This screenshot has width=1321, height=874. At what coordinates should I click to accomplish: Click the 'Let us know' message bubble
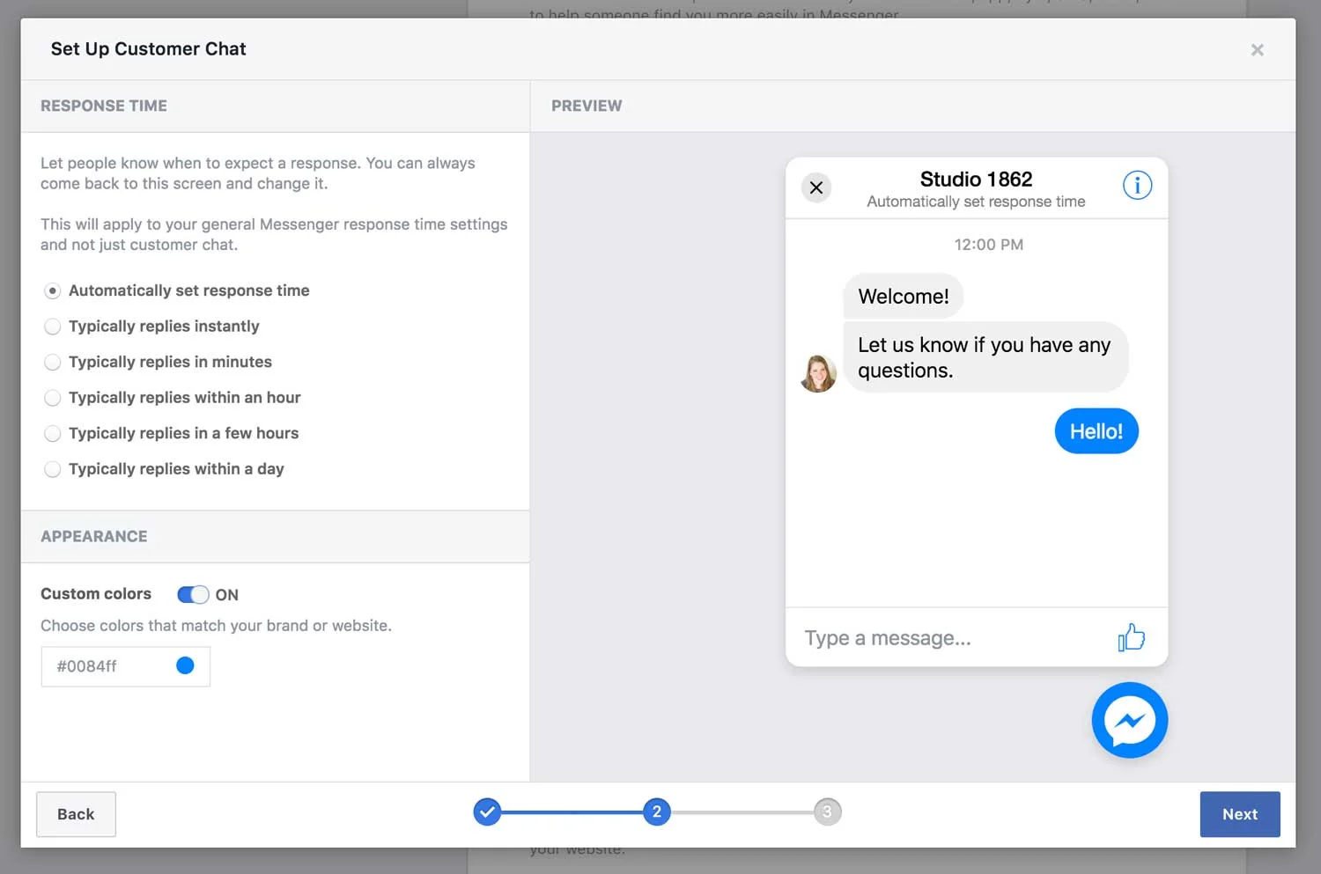tap(985, 357)
